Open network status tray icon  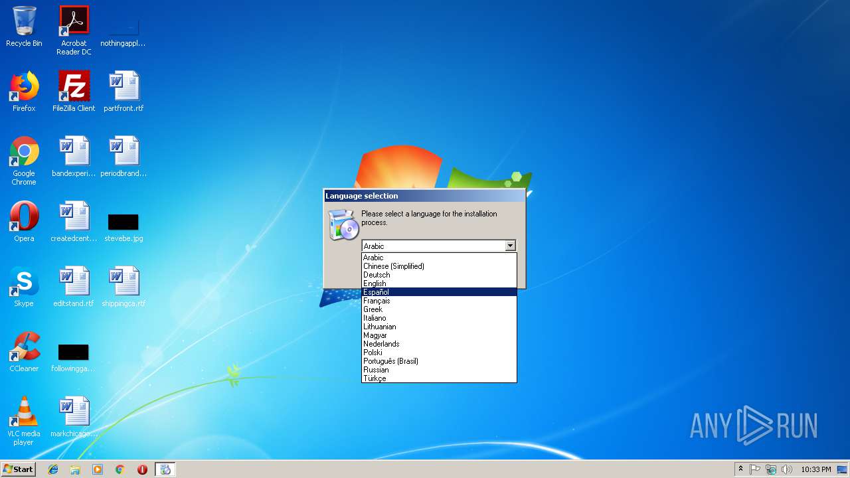[x=771, y=469]
